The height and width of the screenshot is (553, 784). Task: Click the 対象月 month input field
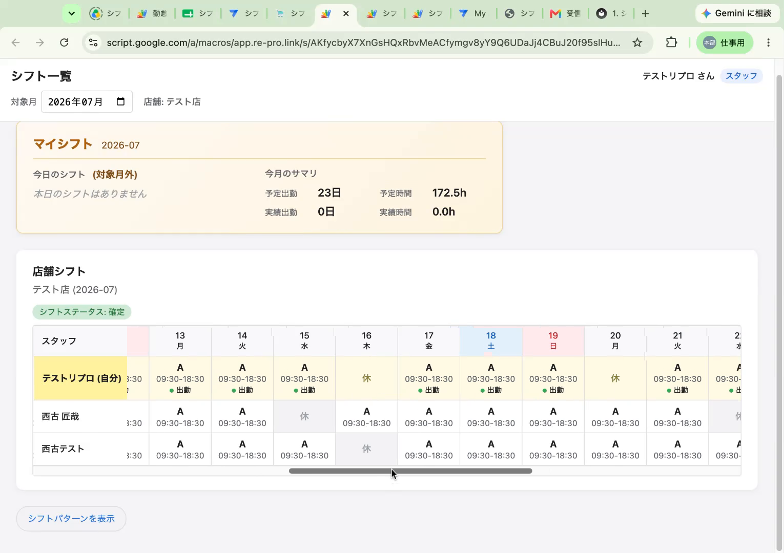point(87,102)
